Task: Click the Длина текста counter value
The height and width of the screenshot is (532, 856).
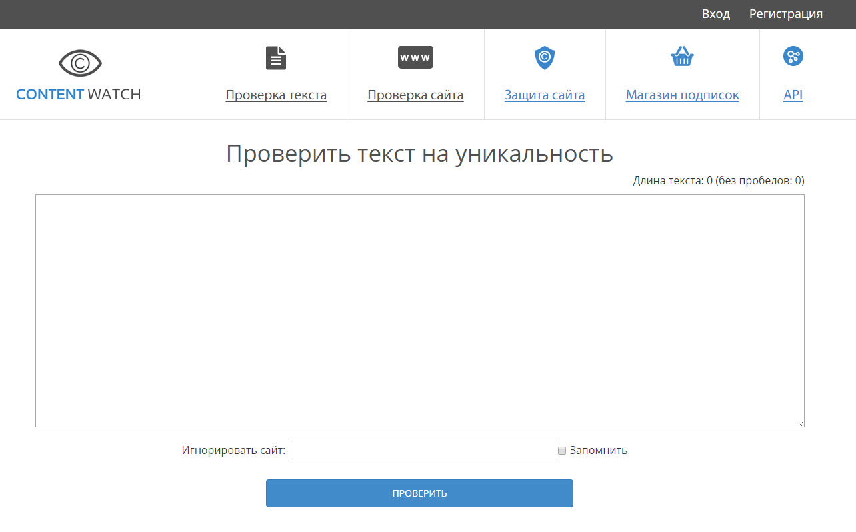Action: pyautogui.click(x=709, y=180)
